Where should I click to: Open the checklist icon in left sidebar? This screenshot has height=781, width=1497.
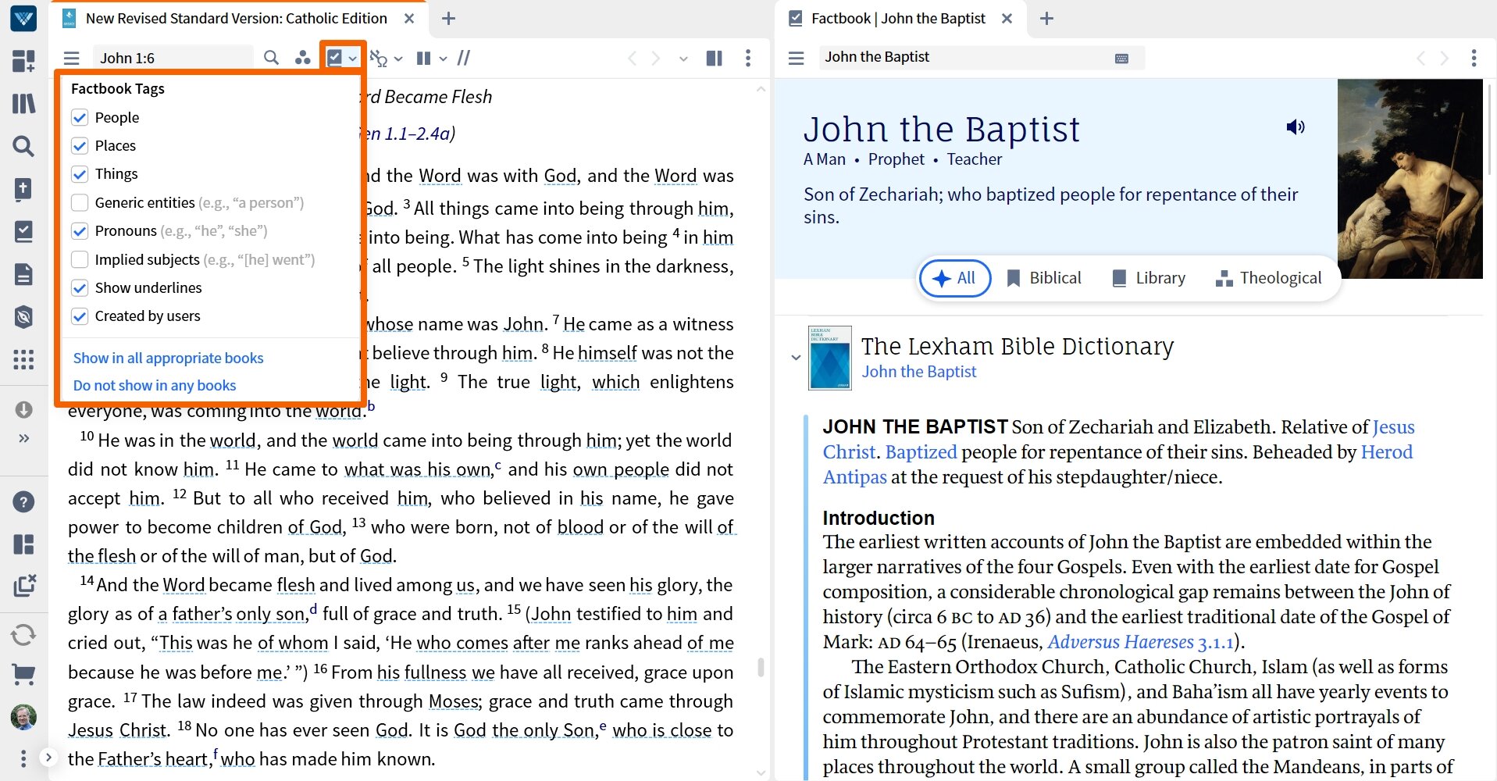pyautogui.click(x=23, y=231)
